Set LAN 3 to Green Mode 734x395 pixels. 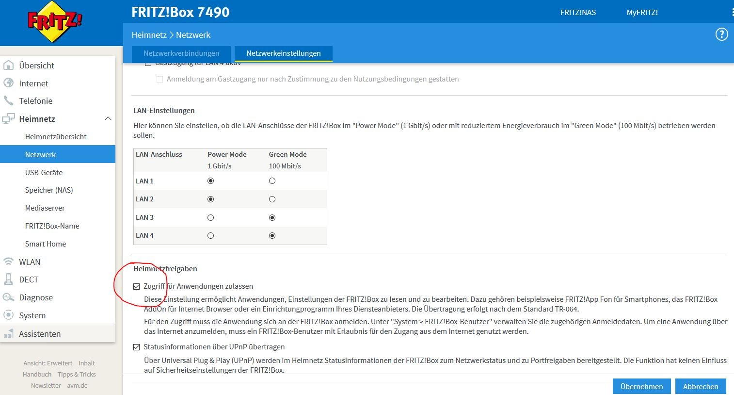tap(272, 217)
